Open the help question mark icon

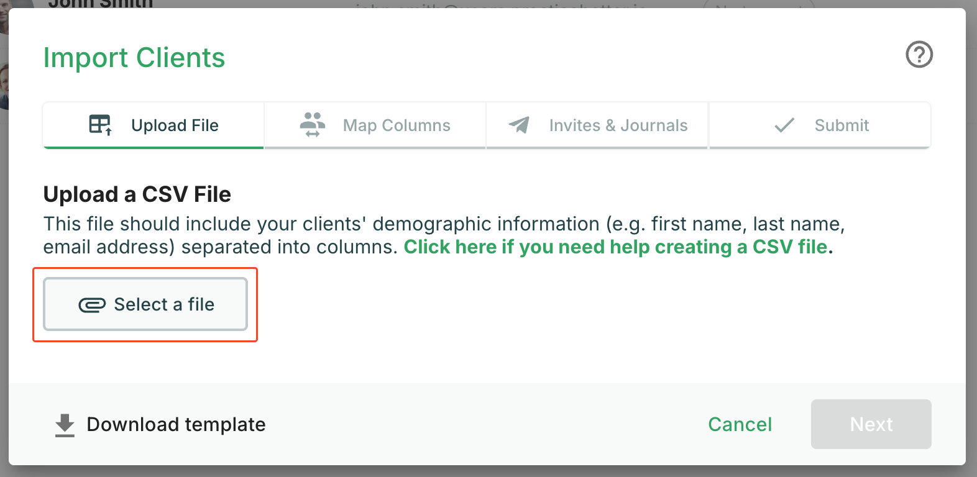click(919, 55)
